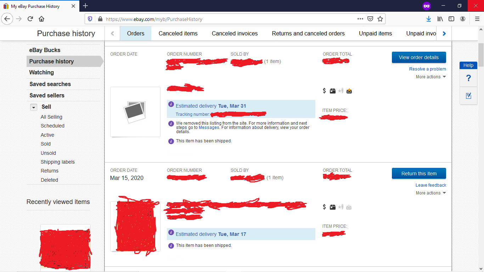Reload the current eBay page
The width and height of the screenshot is (484, 272).
30,19
